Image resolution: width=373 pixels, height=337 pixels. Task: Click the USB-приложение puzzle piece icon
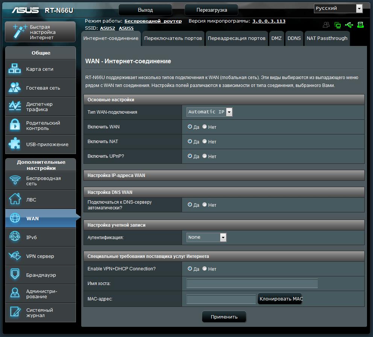click(14, 143)
